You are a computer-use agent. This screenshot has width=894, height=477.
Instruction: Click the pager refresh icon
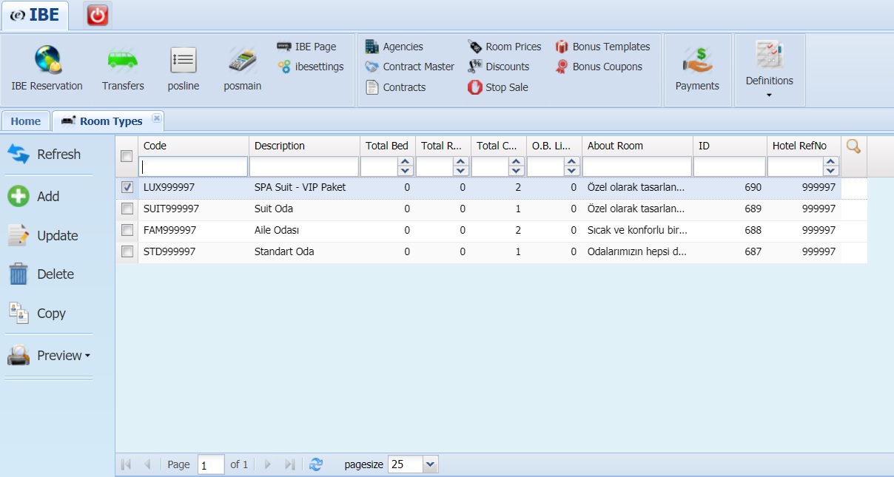pyautogui.click(x=316, y=464)
